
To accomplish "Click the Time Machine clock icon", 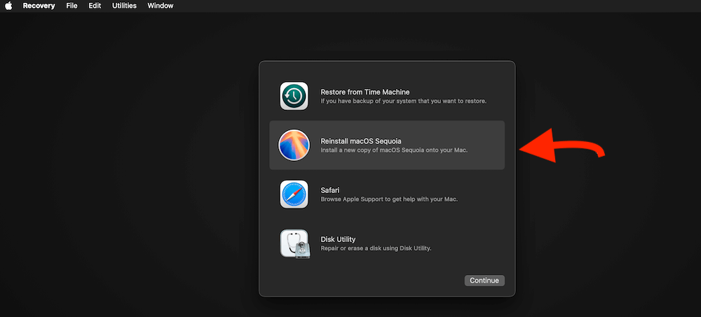I will pyautogui.click(x=294, y=96).
